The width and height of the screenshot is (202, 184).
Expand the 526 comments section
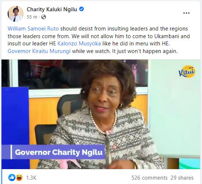[x=149, y=178]
